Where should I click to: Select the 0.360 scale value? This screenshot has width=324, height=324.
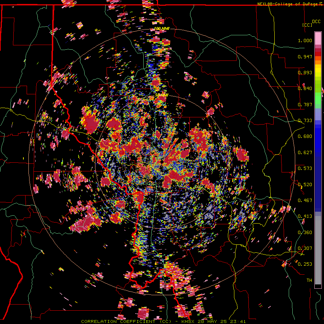pyautogui.click(x=305, y=233)
